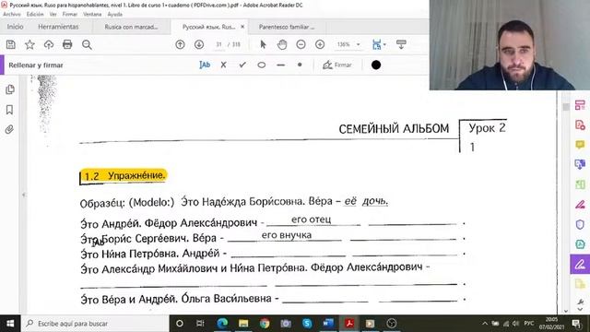The height and width of the screenshot is (332, 590).
Task: Upload the file with the cloud icon
Action: 49,45
